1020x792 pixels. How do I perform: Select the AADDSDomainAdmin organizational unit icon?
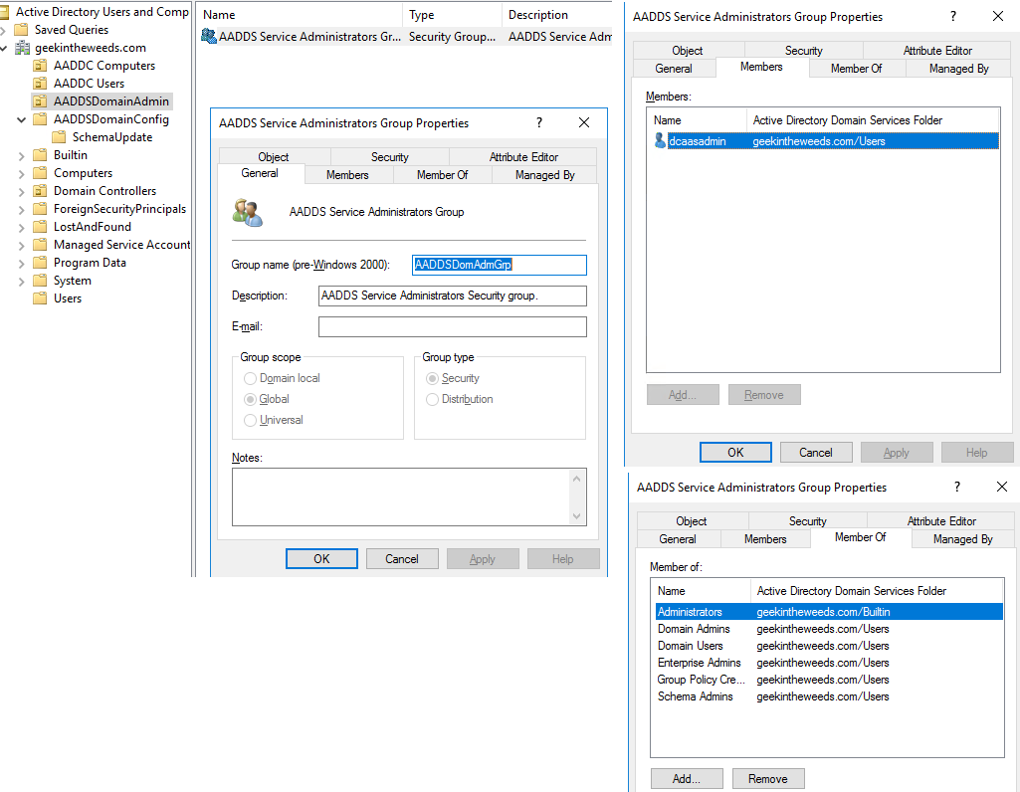[40, 100]
